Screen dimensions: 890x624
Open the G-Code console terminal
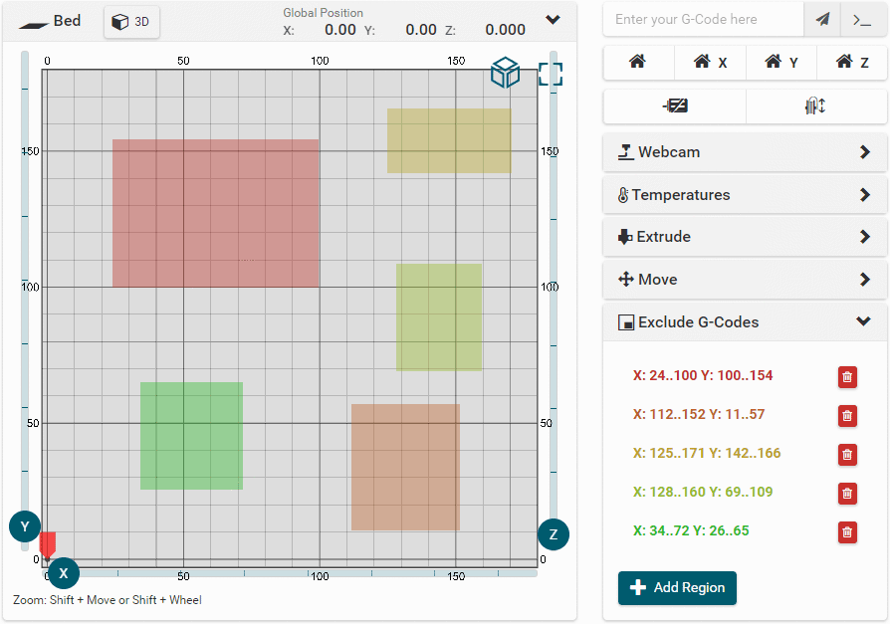pyautogui.click(x=862, y=19)
